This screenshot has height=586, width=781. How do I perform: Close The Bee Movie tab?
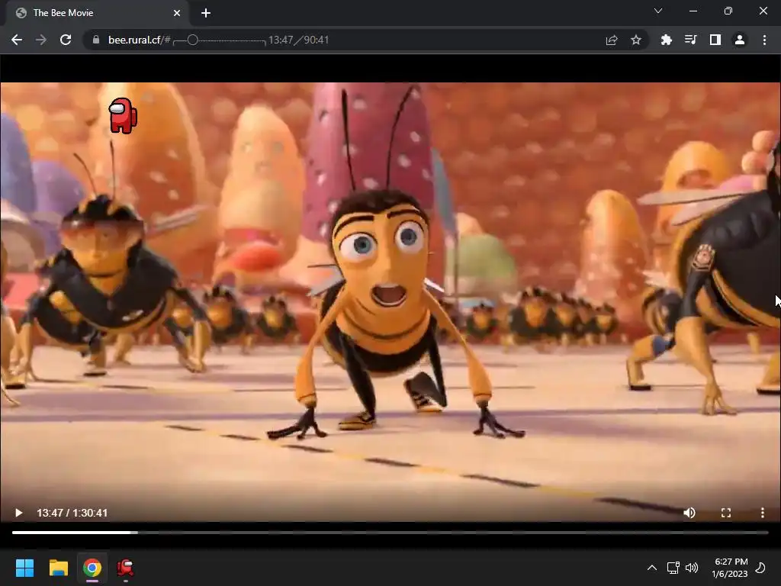coord(177,13)
